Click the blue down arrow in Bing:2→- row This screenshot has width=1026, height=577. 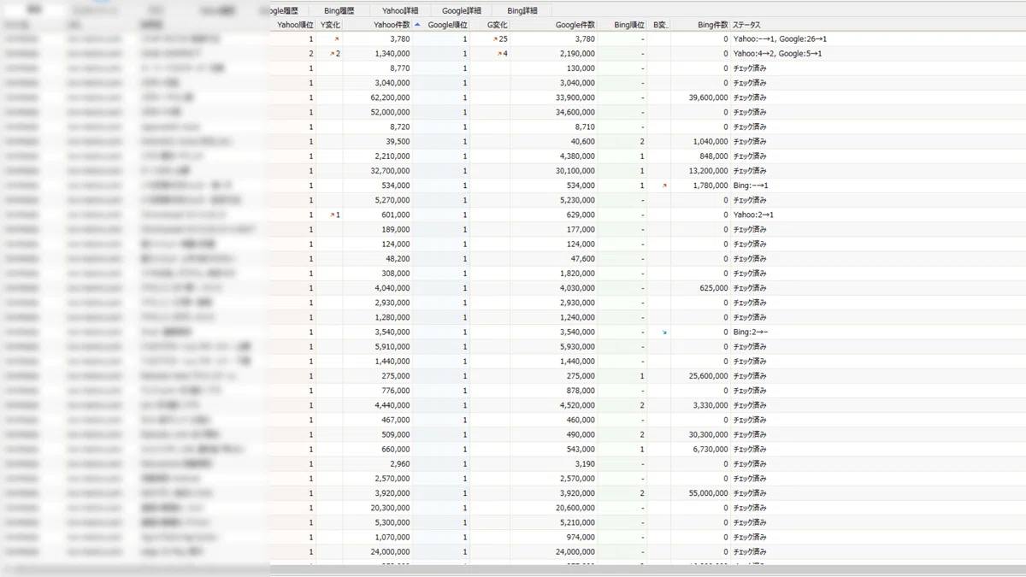(664, 332)
